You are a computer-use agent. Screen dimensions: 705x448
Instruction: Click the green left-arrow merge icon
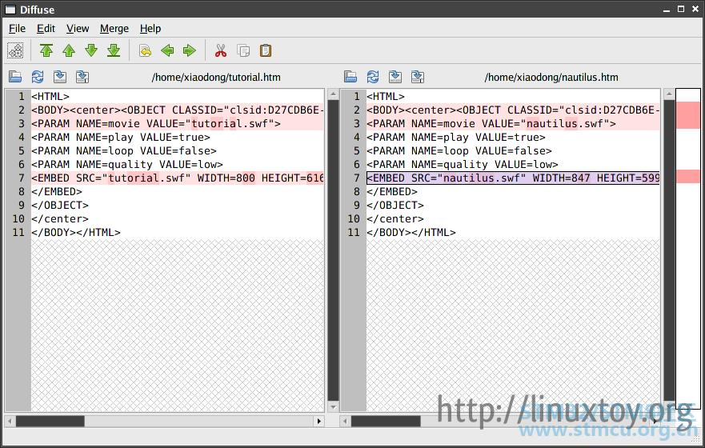click(x=167, y=50)
